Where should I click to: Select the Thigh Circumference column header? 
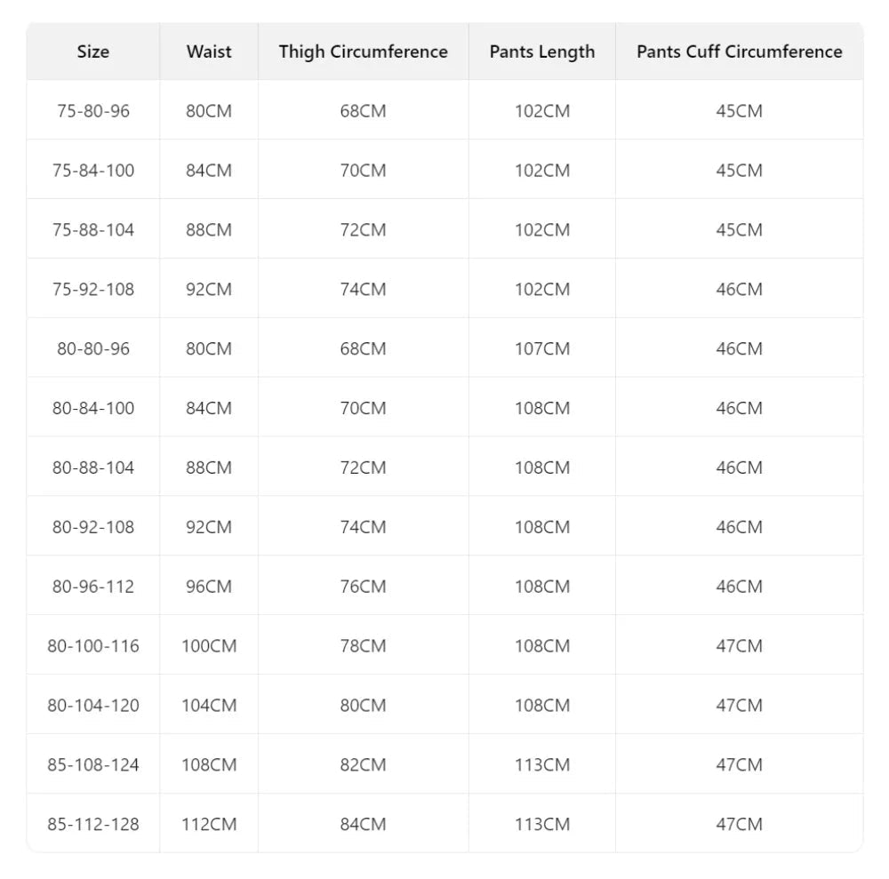pyautogui.click(x=363, y=52)
